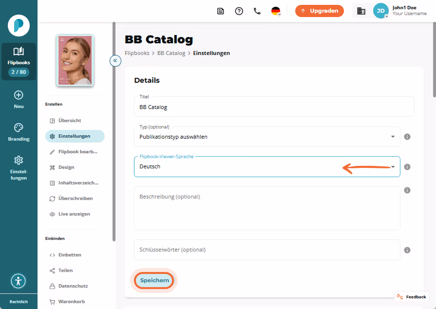Open the Feedback widget
This screenshot has width=436, height=309.
click(x=412, y=297)
